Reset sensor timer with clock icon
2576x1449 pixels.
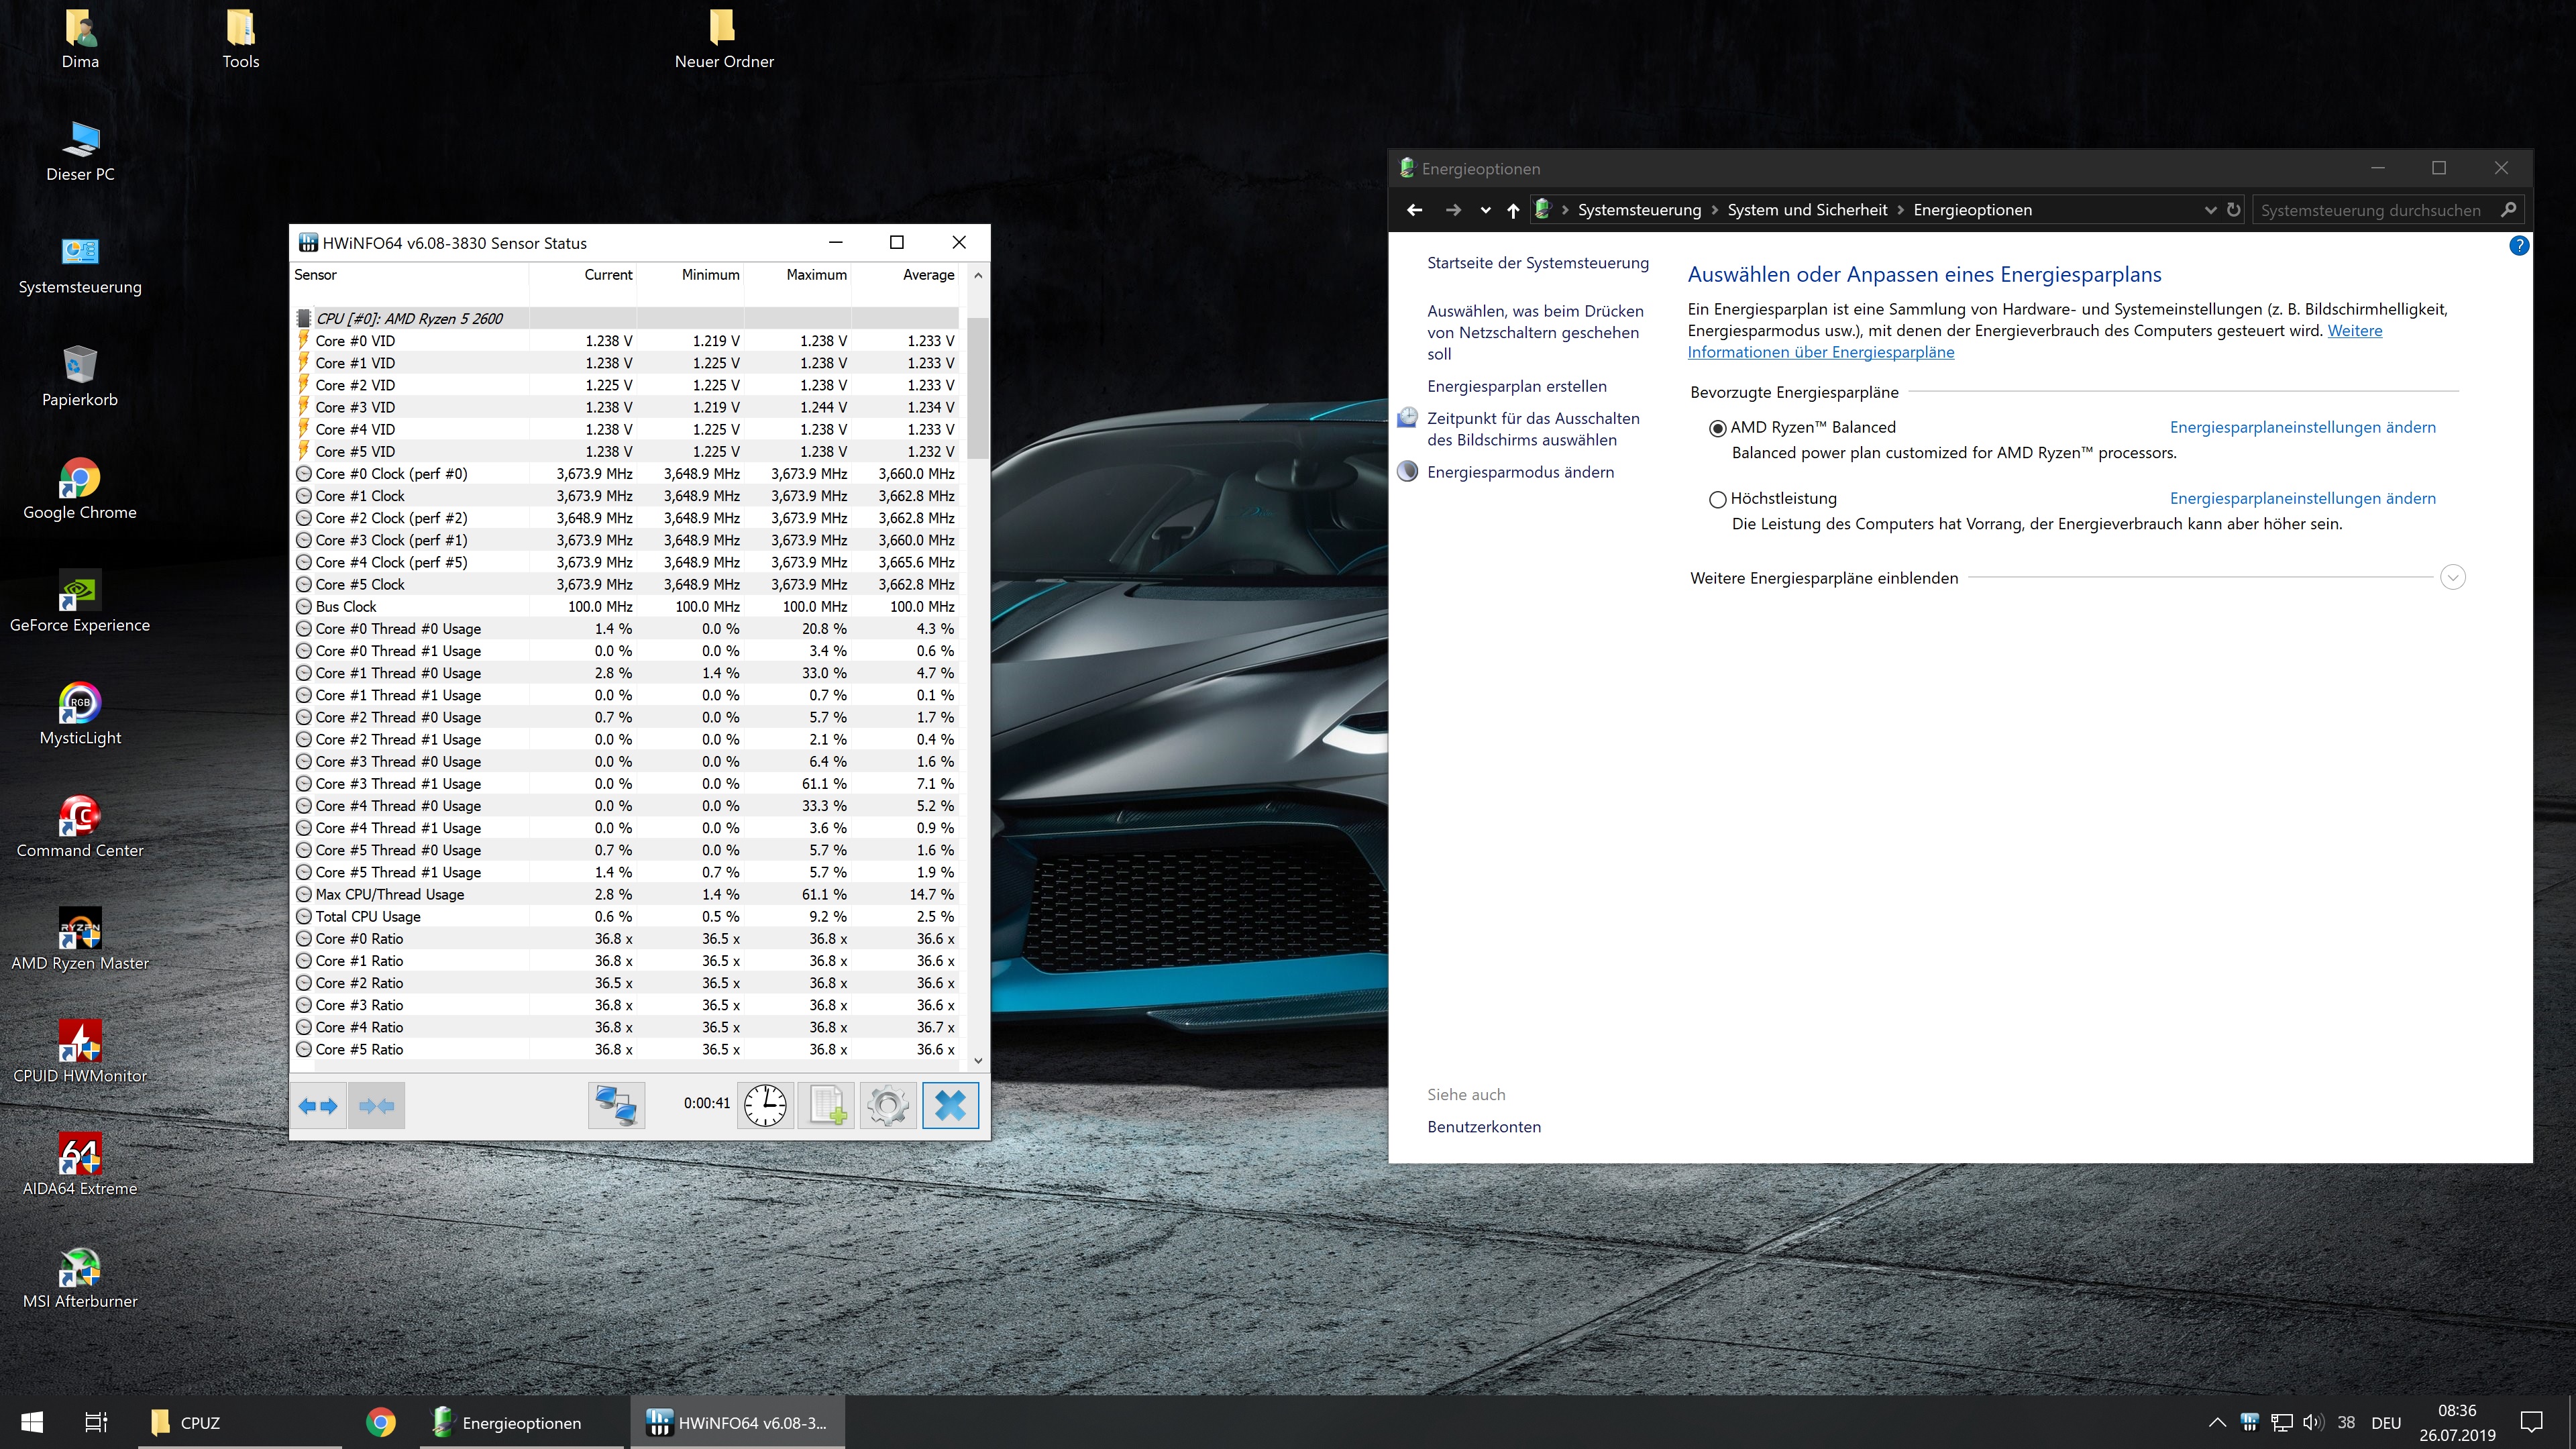(765, 1105)
